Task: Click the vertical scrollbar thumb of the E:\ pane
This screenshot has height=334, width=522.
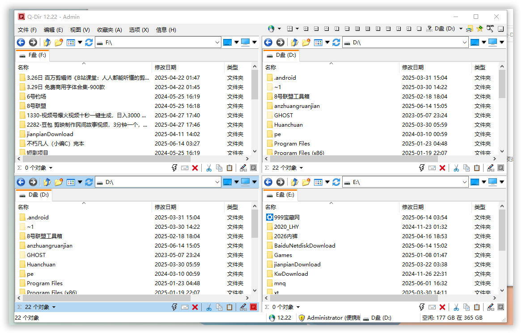Action: (502, 230)
